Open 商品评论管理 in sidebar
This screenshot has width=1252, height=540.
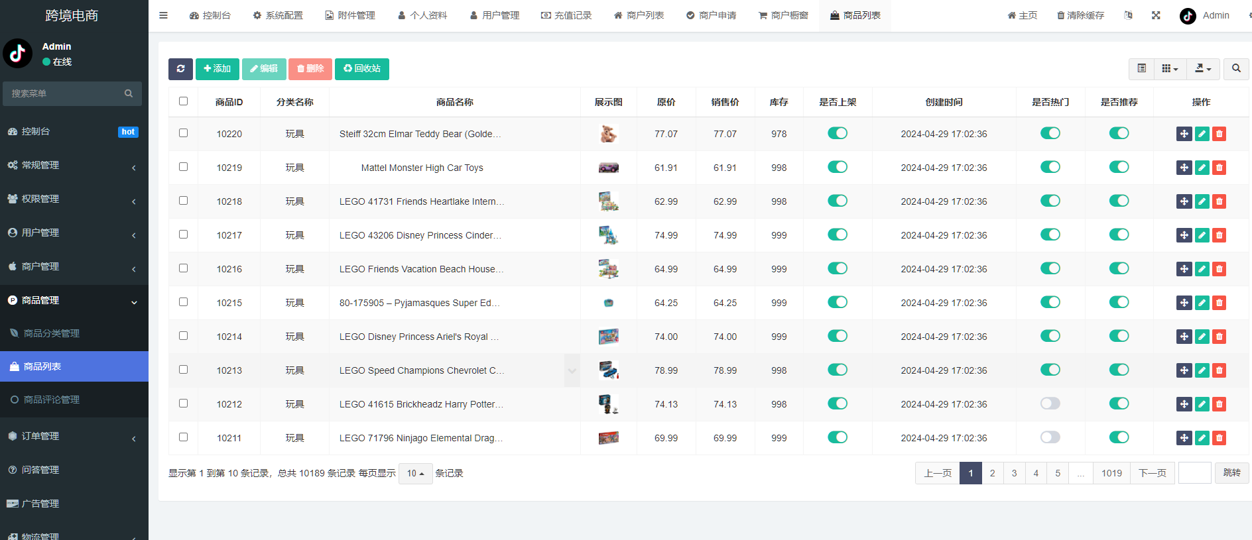tap(74, 400)
